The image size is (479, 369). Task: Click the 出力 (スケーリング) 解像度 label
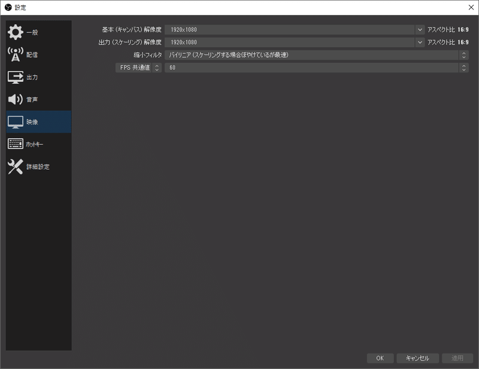130,42
